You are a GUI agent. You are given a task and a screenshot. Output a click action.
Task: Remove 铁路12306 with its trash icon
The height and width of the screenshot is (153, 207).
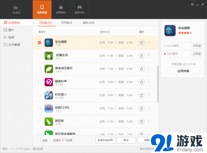[141, 108]
